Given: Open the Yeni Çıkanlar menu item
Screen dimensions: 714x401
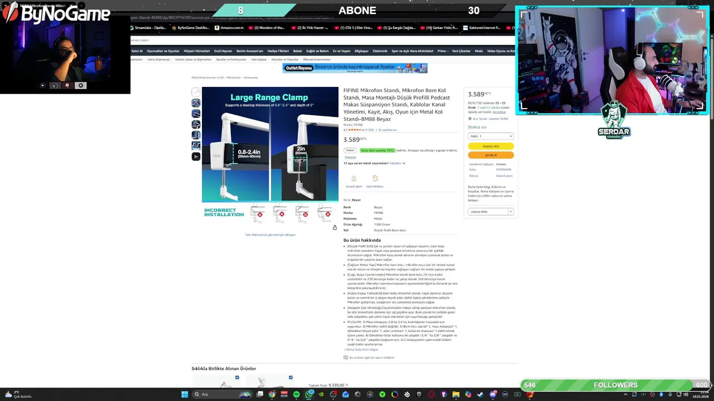Looking at the screenshot, I should pos(461,51).
